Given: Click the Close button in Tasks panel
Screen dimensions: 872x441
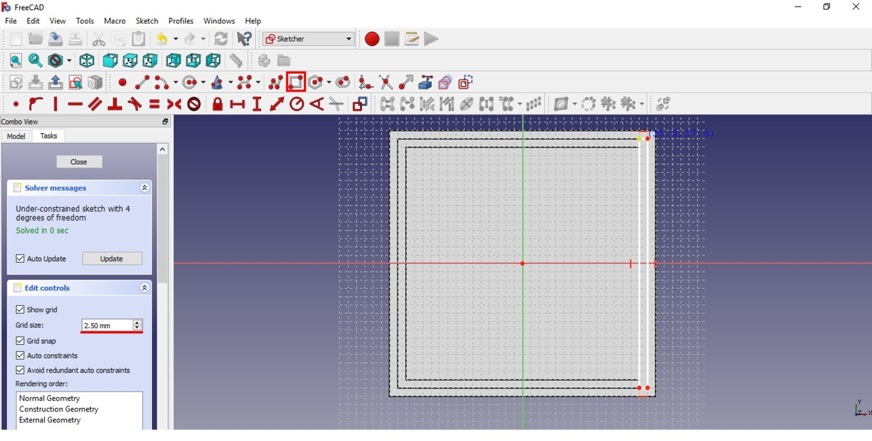Looking at the screenshot, I should [x=79, y=162].
